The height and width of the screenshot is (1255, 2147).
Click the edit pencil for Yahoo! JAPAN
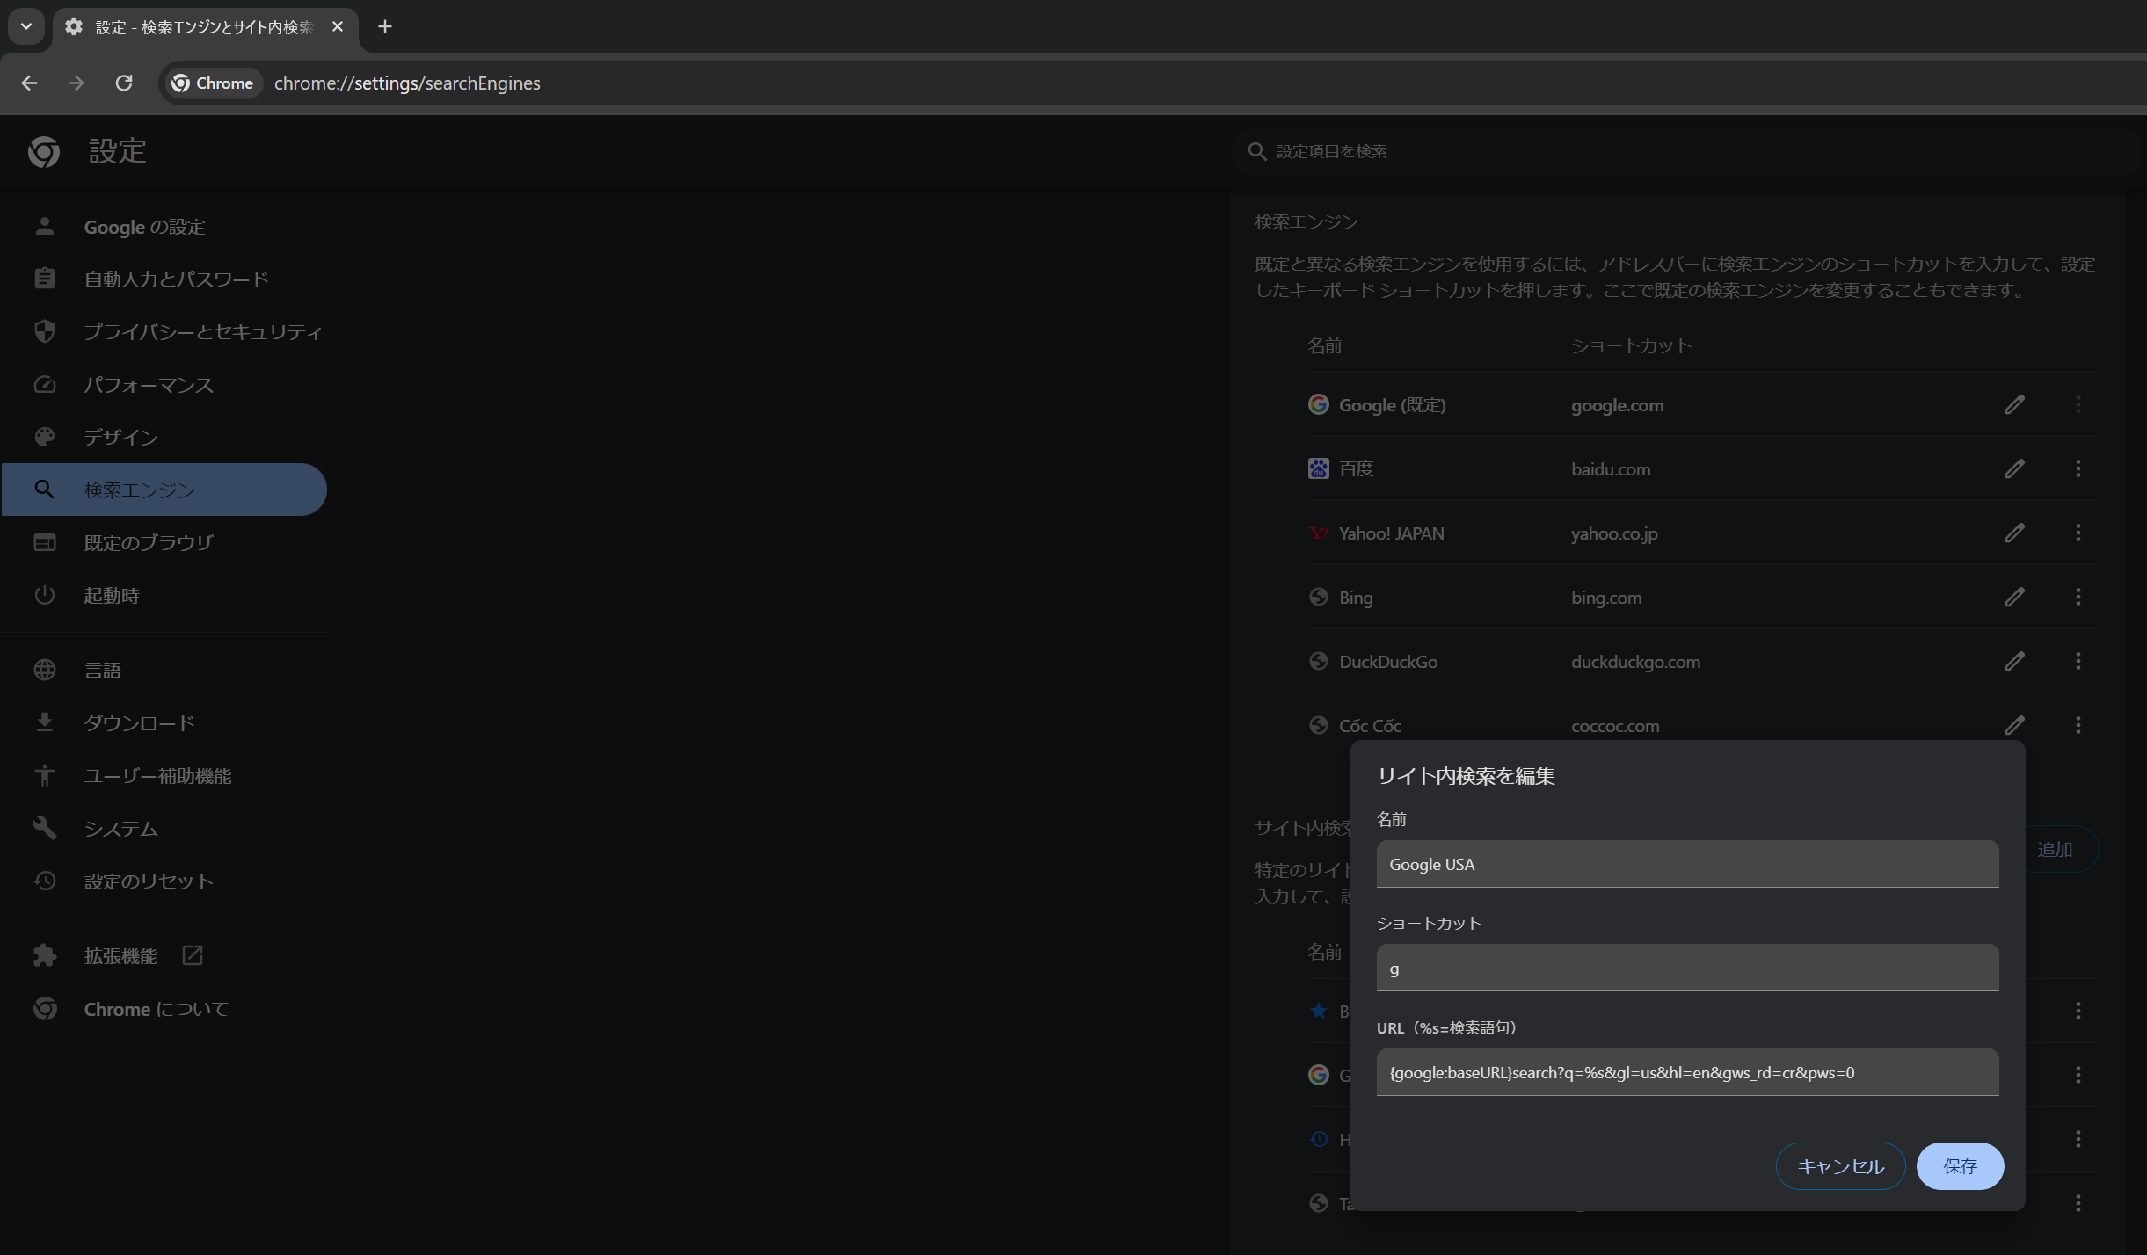pos(2014,533)
